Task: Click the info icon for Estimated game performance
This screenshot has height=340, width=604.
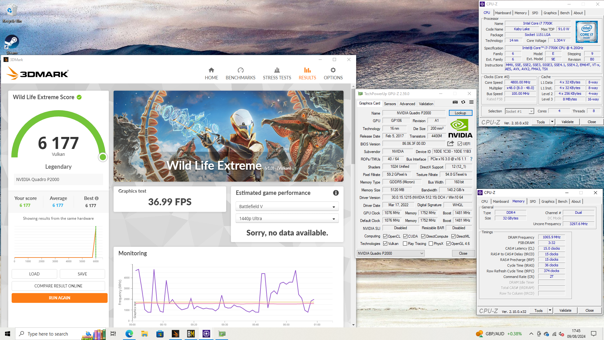Action: (336, 193)
